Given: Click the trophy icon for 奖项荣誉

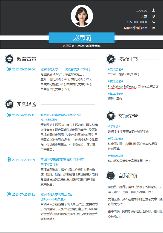Looking at the screenshot, I should [x=111, y=116].
